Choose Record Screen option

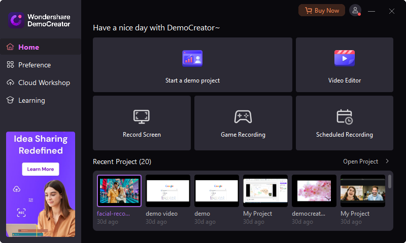[142, 123]
